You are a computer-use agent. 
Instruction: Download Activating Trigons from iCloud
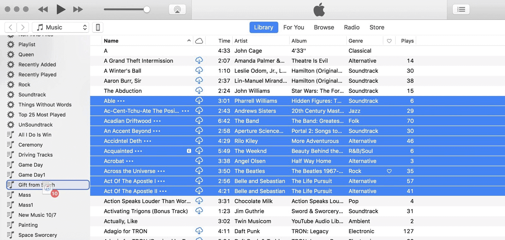(199, 211)
